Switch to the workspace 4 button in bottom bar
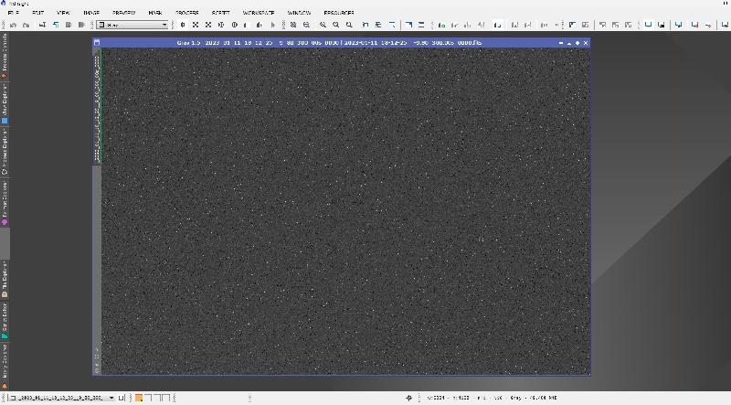The height and width of the screenshot is (405, 731). pos(165,398)
